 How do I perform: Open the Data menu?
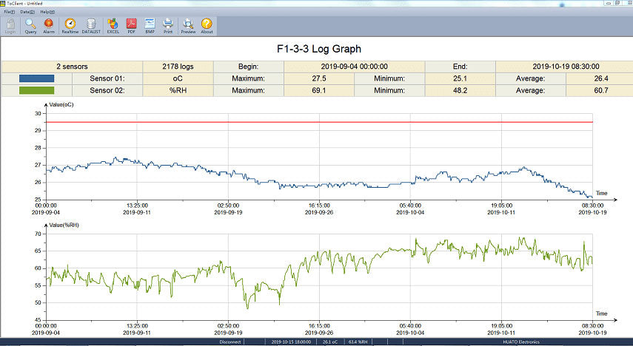[x=27, y=12]
